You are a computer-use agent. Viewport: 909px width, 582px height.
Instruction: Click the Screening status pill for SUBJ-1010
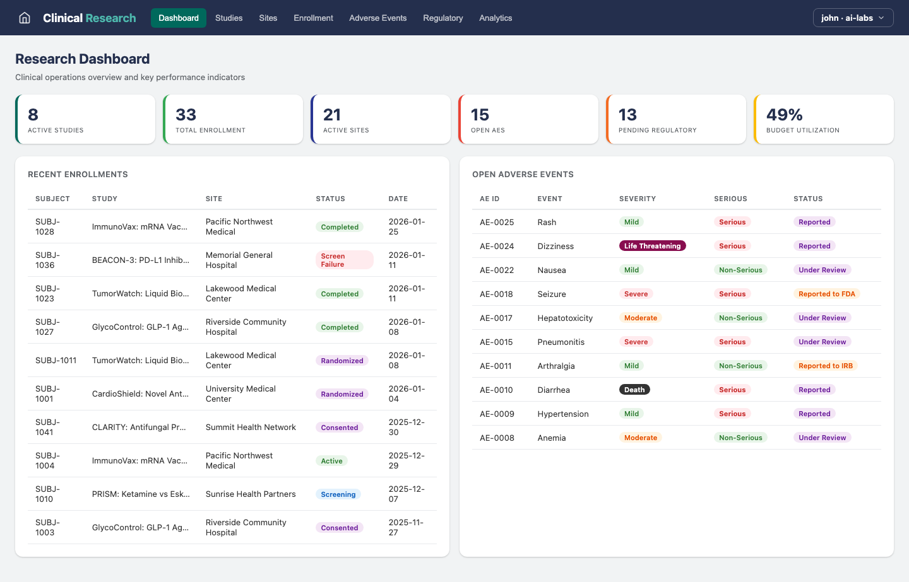coord(338,494)
